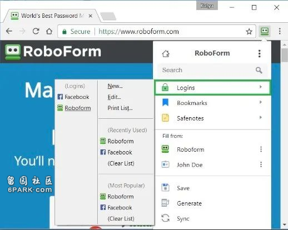Click the Save floppy disk icon
This screenshot has height=230, width=288.
point(165,187)
